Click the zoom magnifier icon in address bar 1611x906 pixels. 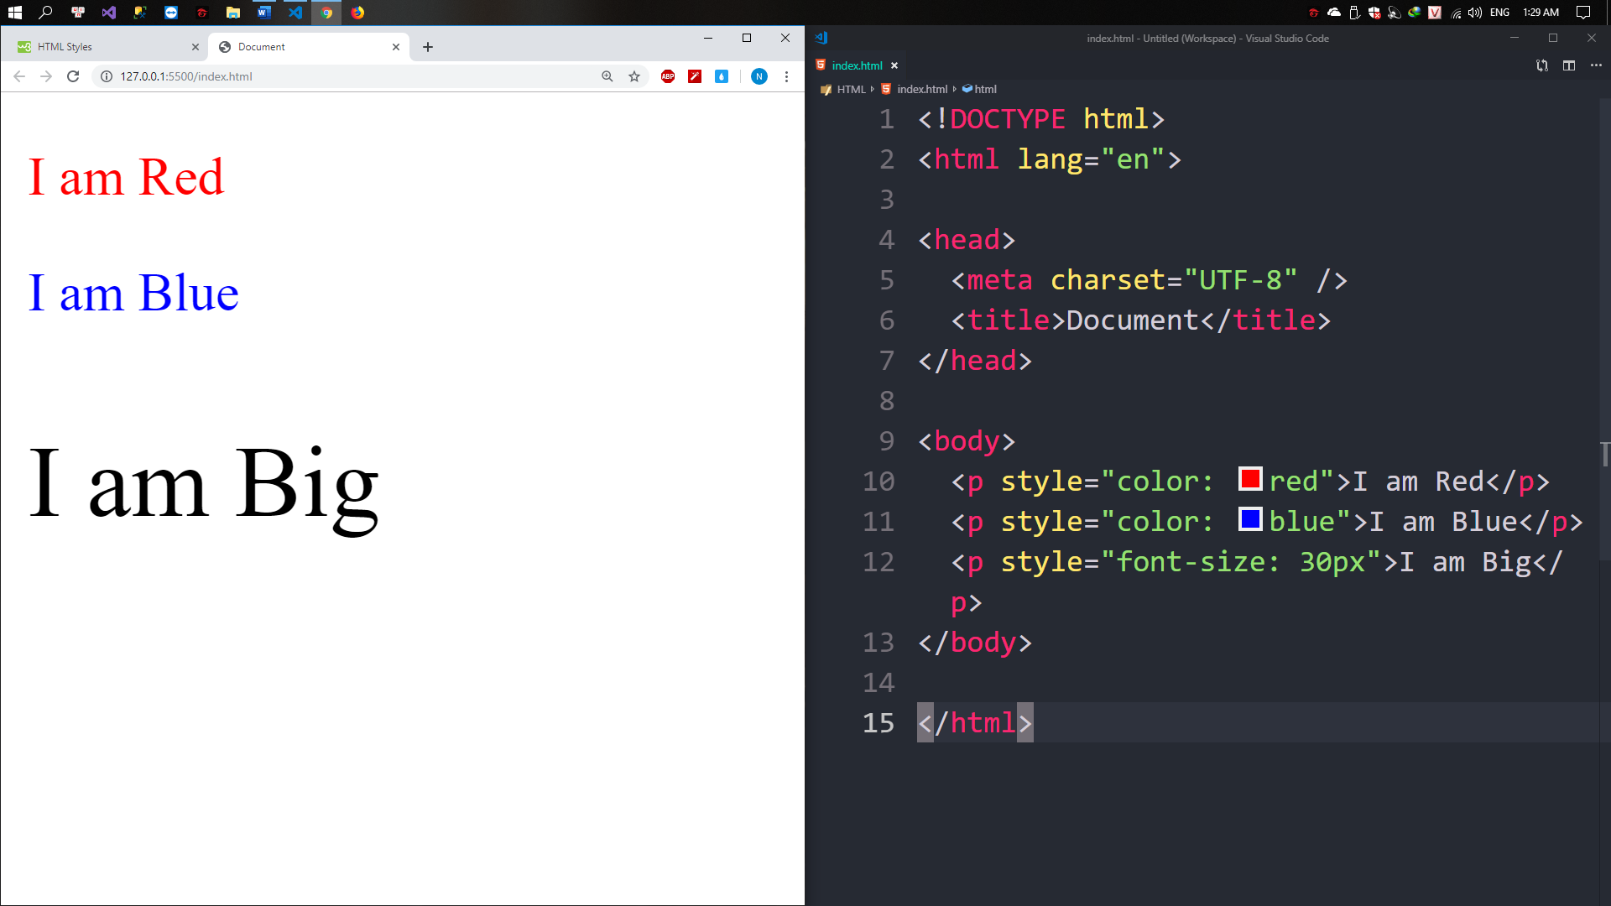(x=607, y=76)
